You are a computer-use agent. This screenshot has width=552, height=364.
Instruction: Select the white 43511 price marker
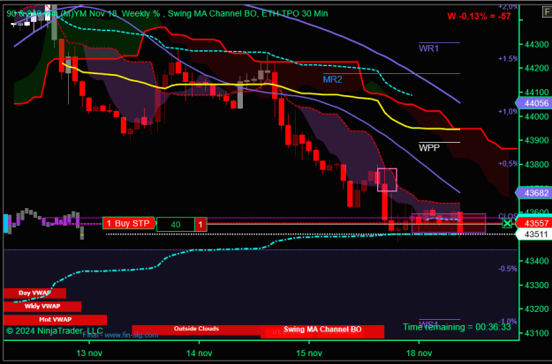pyautogui.click(x=533, y=234)
